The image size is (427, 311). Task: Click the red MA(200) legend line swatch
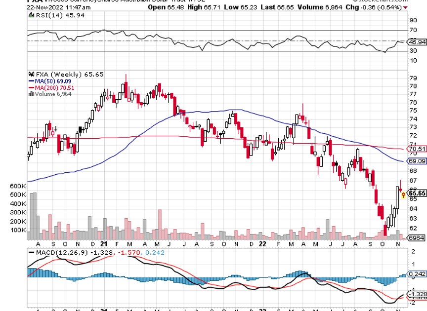31,87
